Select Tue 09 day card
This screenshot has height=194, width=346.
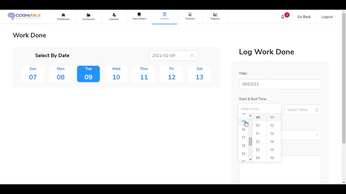pyautogui.click(x=88, y=74)
